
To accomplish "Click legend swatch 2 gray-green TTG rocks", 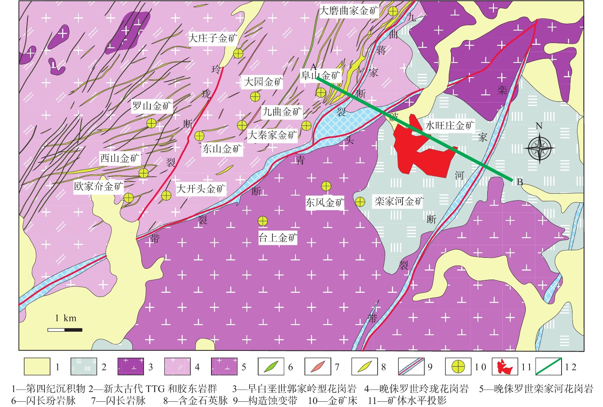I will (x=84, y=367).
